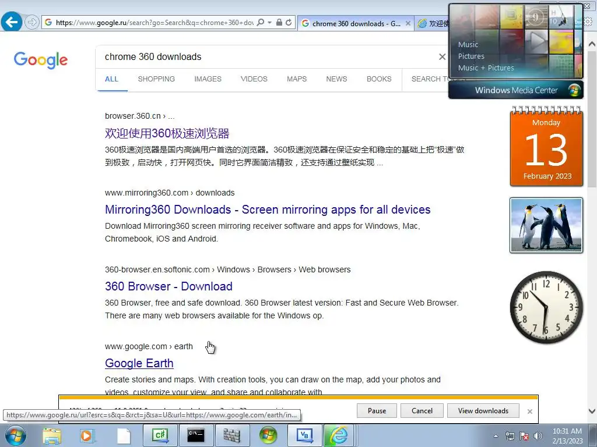This screenshot has height=447, width=597.
Task: Click the calendar gadget showing Monday 13
Action: [x=546, y=147]
